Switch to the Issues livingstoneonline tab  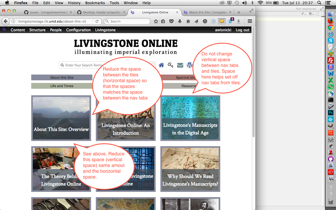click(x=48, y=12)
